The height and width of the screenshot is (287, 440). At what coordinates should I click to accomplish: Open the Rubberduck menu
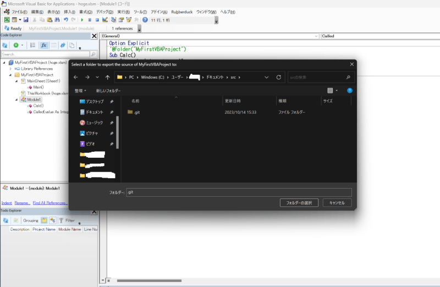coord(182,12)
